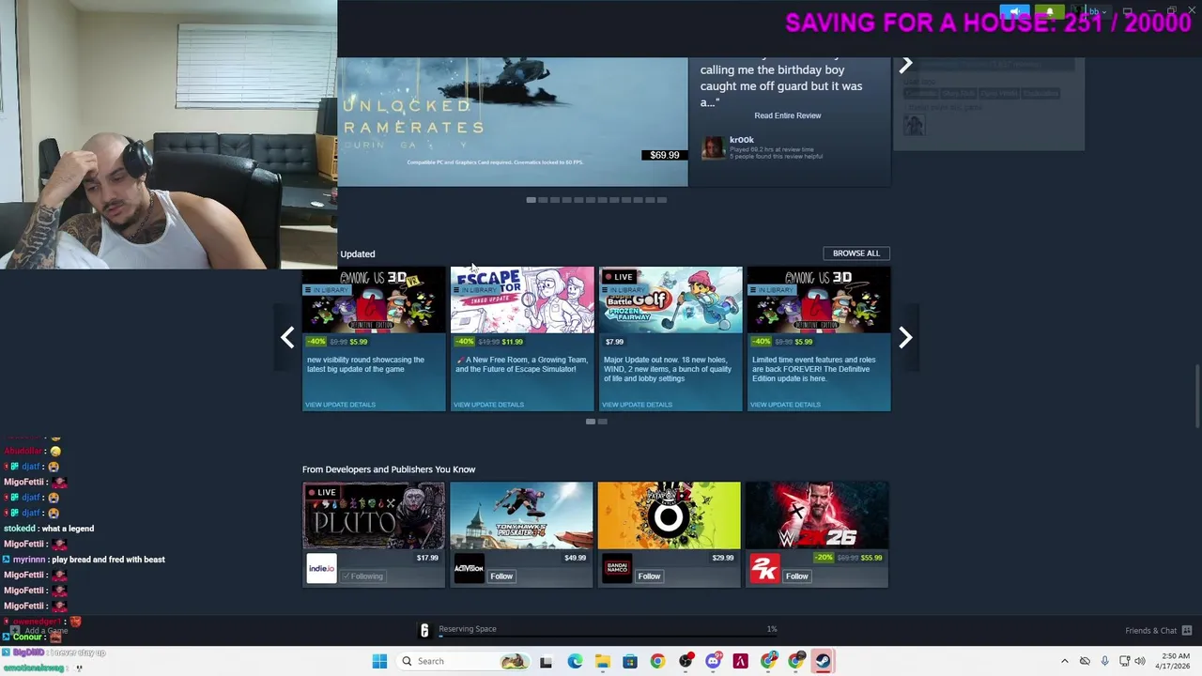Click Friends & Chat label

click(x=1150, y=631)
